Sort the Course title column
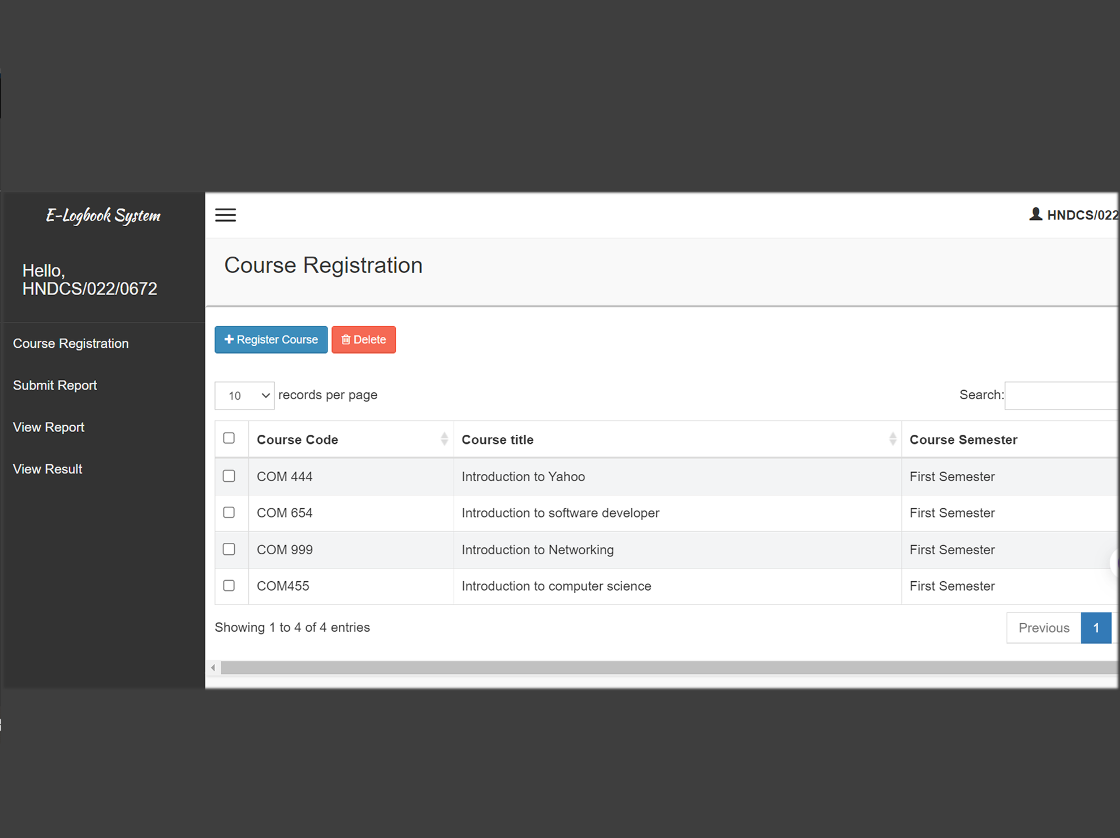Screen dimensions: 1120x838 click(x=893, y=439)
